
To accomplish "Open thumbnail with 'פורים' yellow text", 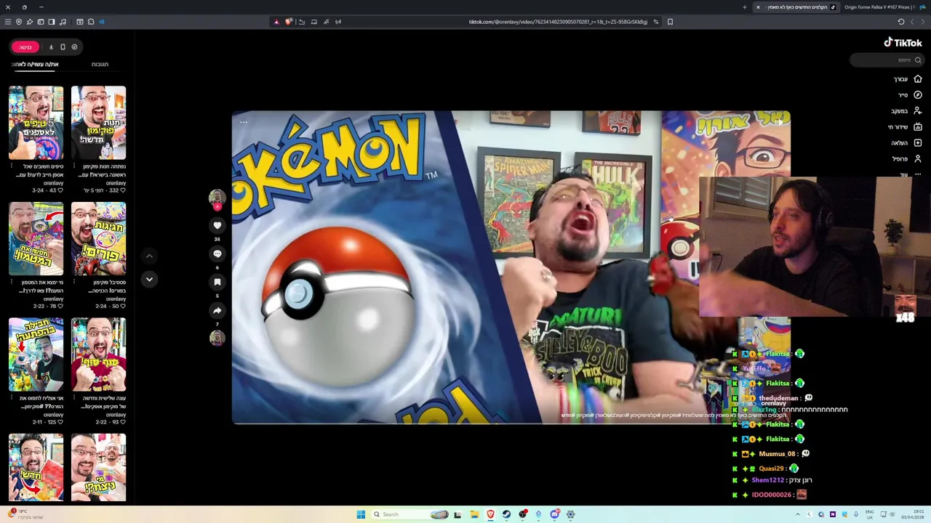I will pyautogui.click(x=98, y=239).
